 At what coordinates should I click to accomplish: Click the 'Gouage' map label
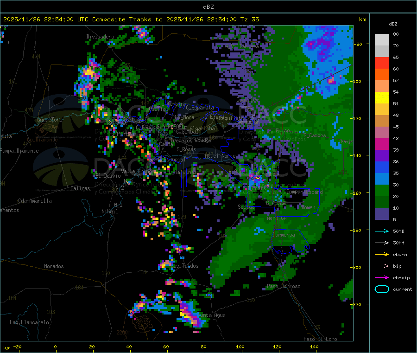203,140
